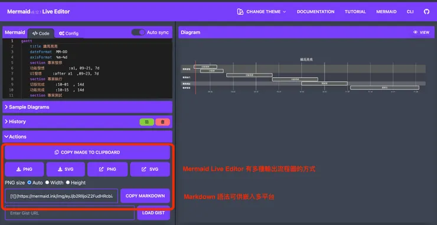Open the GitHub repository icon

426,12
